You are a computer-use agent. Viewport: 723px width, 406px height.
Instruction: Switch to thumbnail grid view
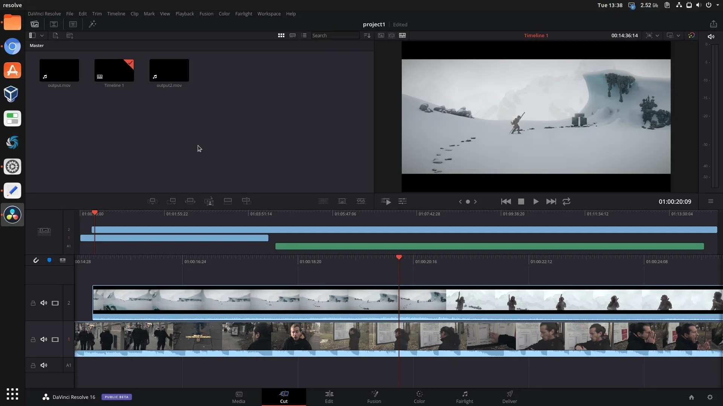(x=281, y=35)
